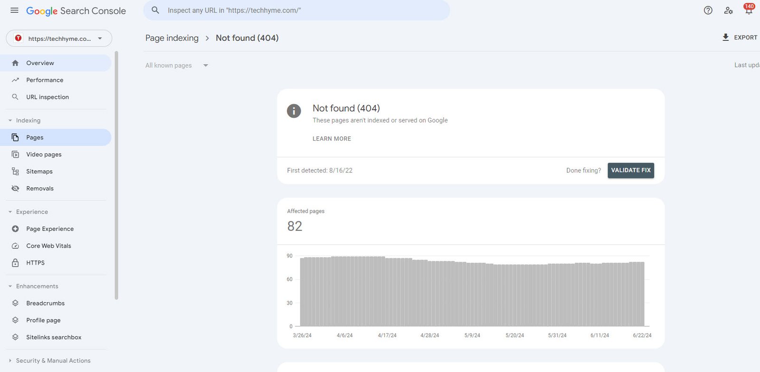Click the Not found (404) breadcrumb title

247,38
